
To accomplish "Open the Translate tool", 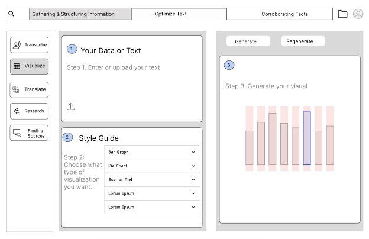I will coord(29,89).
